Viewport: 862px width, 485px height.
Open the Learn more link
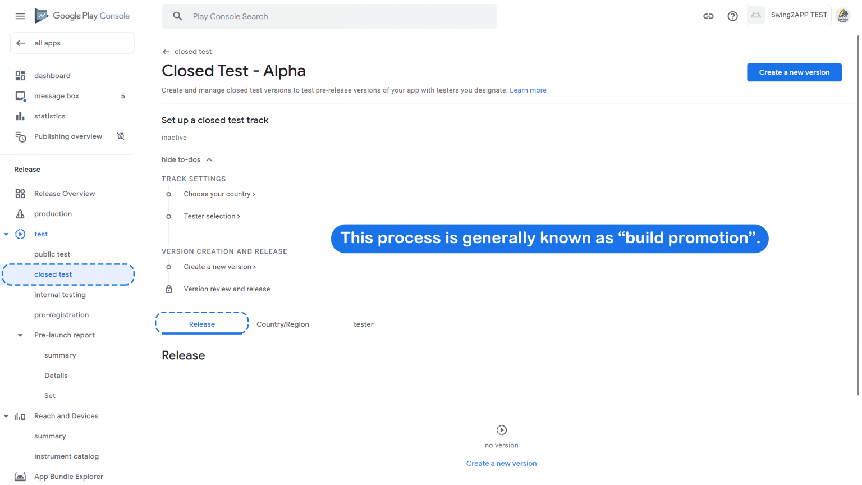528,90
